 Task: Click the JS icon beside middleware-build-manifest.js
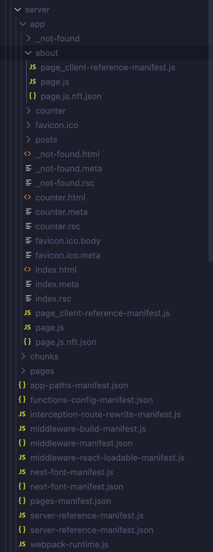22,428
